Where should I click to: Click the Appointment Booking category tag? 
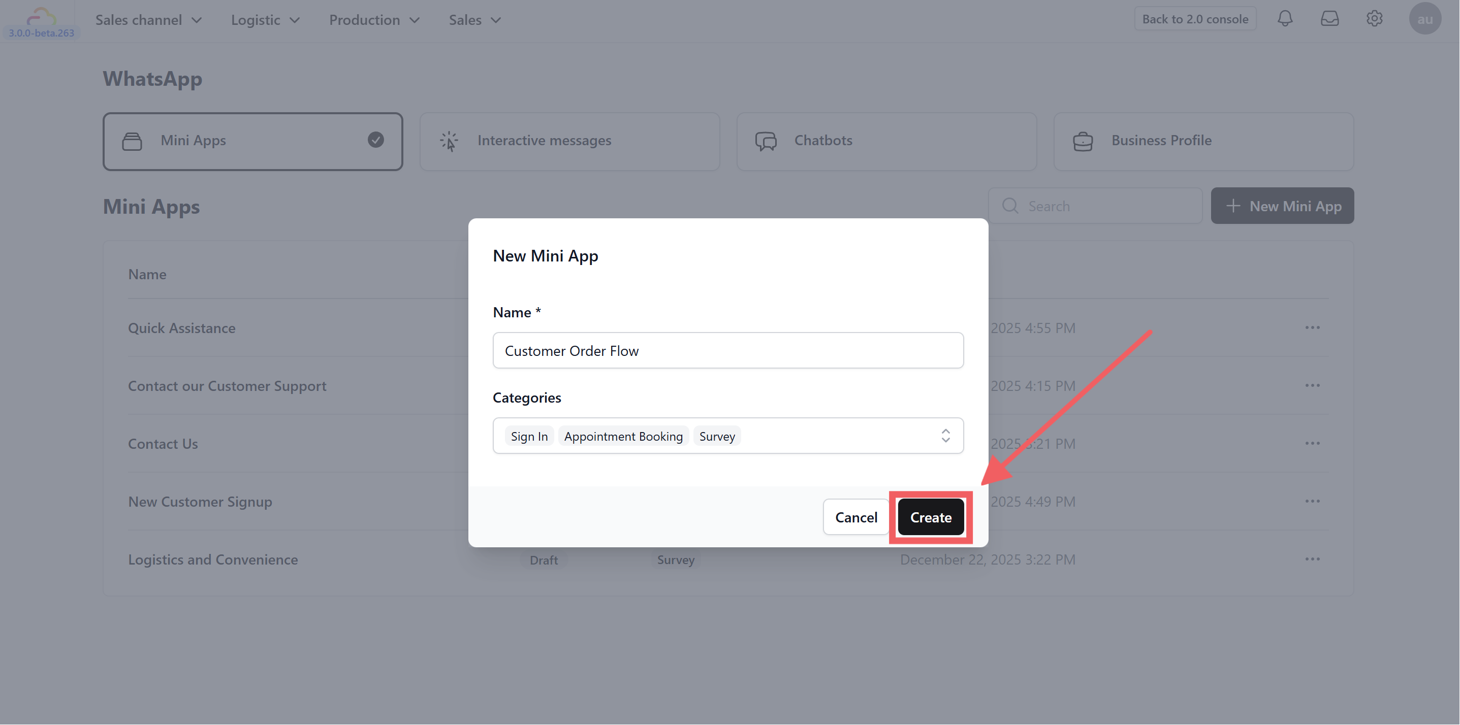pos(623,436)
